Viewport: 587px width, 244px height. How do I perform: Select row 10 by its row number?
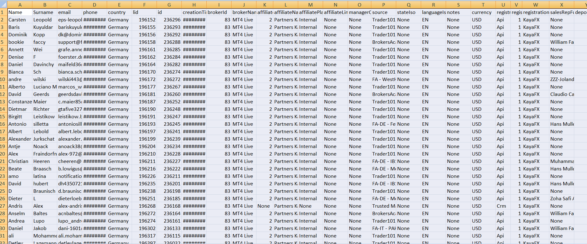pos(3,79)
